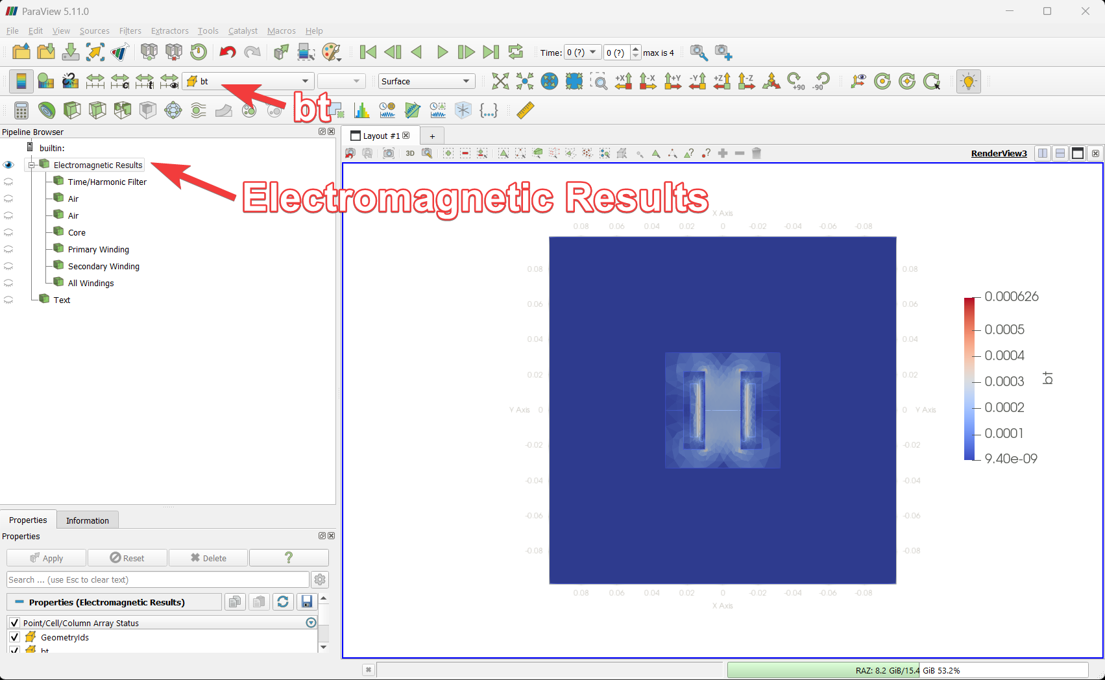
Task: Rotate view 90 degrees clockwise
Action: coord(796,81)
